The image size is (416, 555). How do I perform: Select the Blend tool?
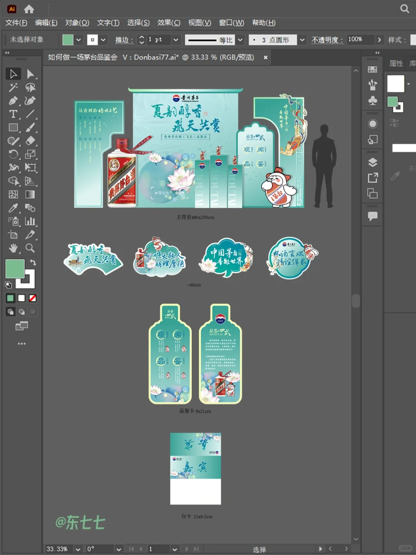point(30,208)
